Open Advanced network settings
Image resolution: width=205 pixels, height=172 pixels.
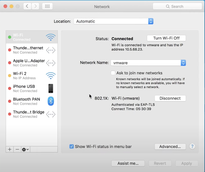170,147
